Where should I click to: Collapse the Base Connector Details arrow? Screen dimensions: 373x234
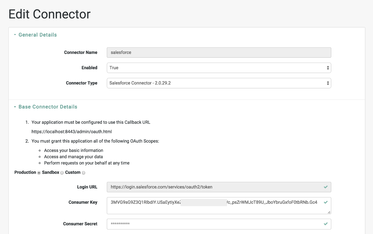(15, 107)
